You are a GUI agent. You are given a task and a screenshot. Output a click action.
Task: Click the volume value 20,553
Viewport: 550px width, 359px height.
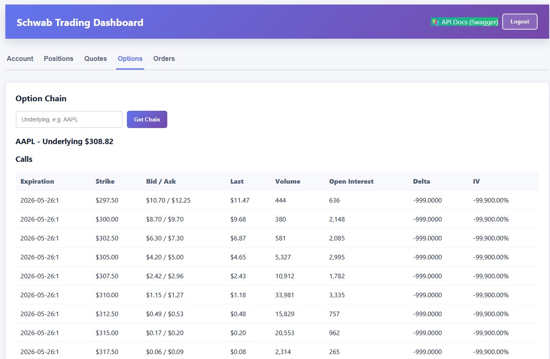coord(285,333)
